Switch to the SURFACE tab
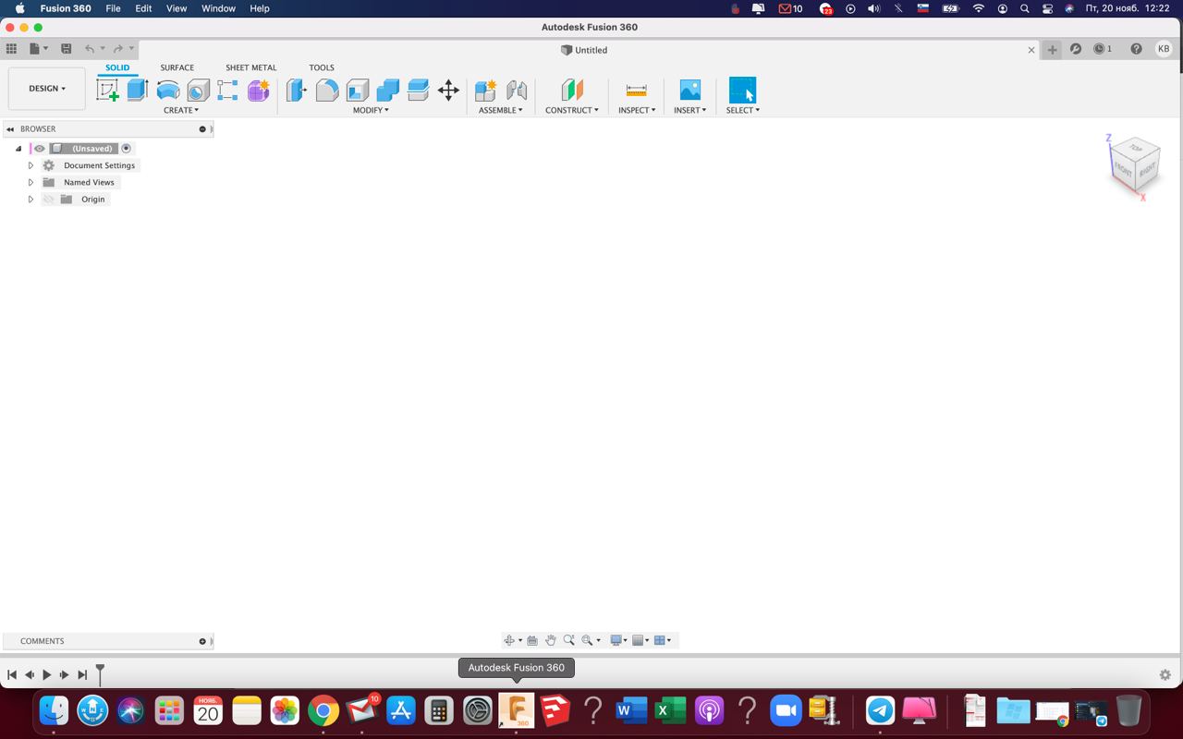This screenshot has height=739, width=1183. click(x=177, y=67)
